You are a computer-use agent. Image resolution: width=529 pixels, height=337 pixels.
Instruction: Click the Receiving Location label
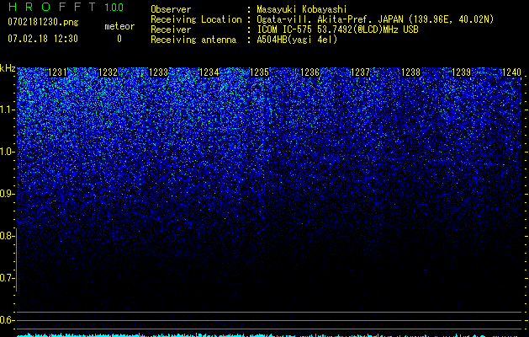(x=196, y=19)
